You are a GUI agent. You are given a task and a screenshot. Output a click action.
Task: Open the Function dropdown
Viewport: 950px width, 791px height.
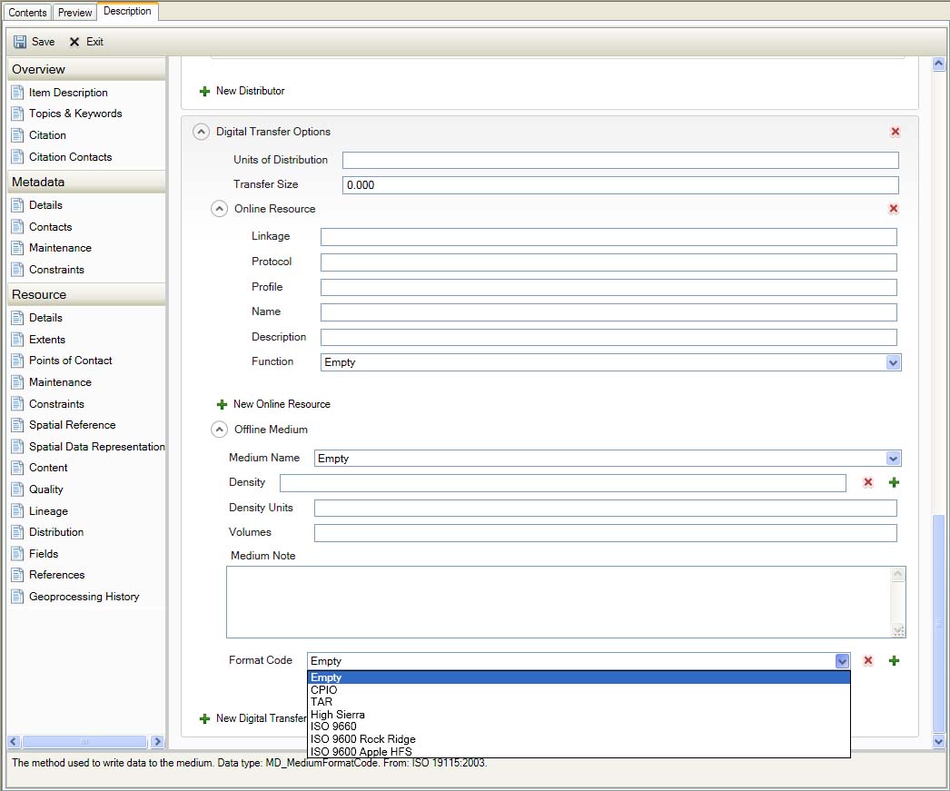pyautogui.click(x=893, y=361)
